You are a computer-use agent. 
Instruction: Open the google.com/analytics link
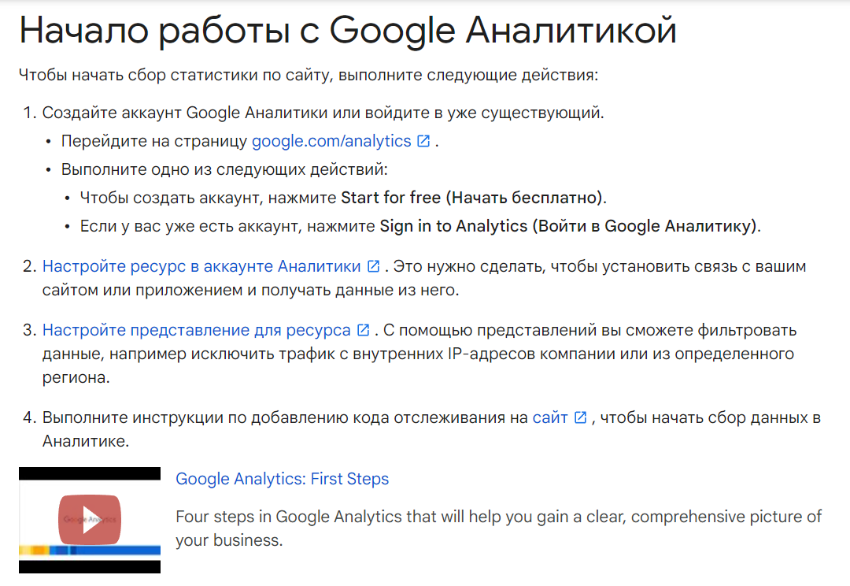331,142
